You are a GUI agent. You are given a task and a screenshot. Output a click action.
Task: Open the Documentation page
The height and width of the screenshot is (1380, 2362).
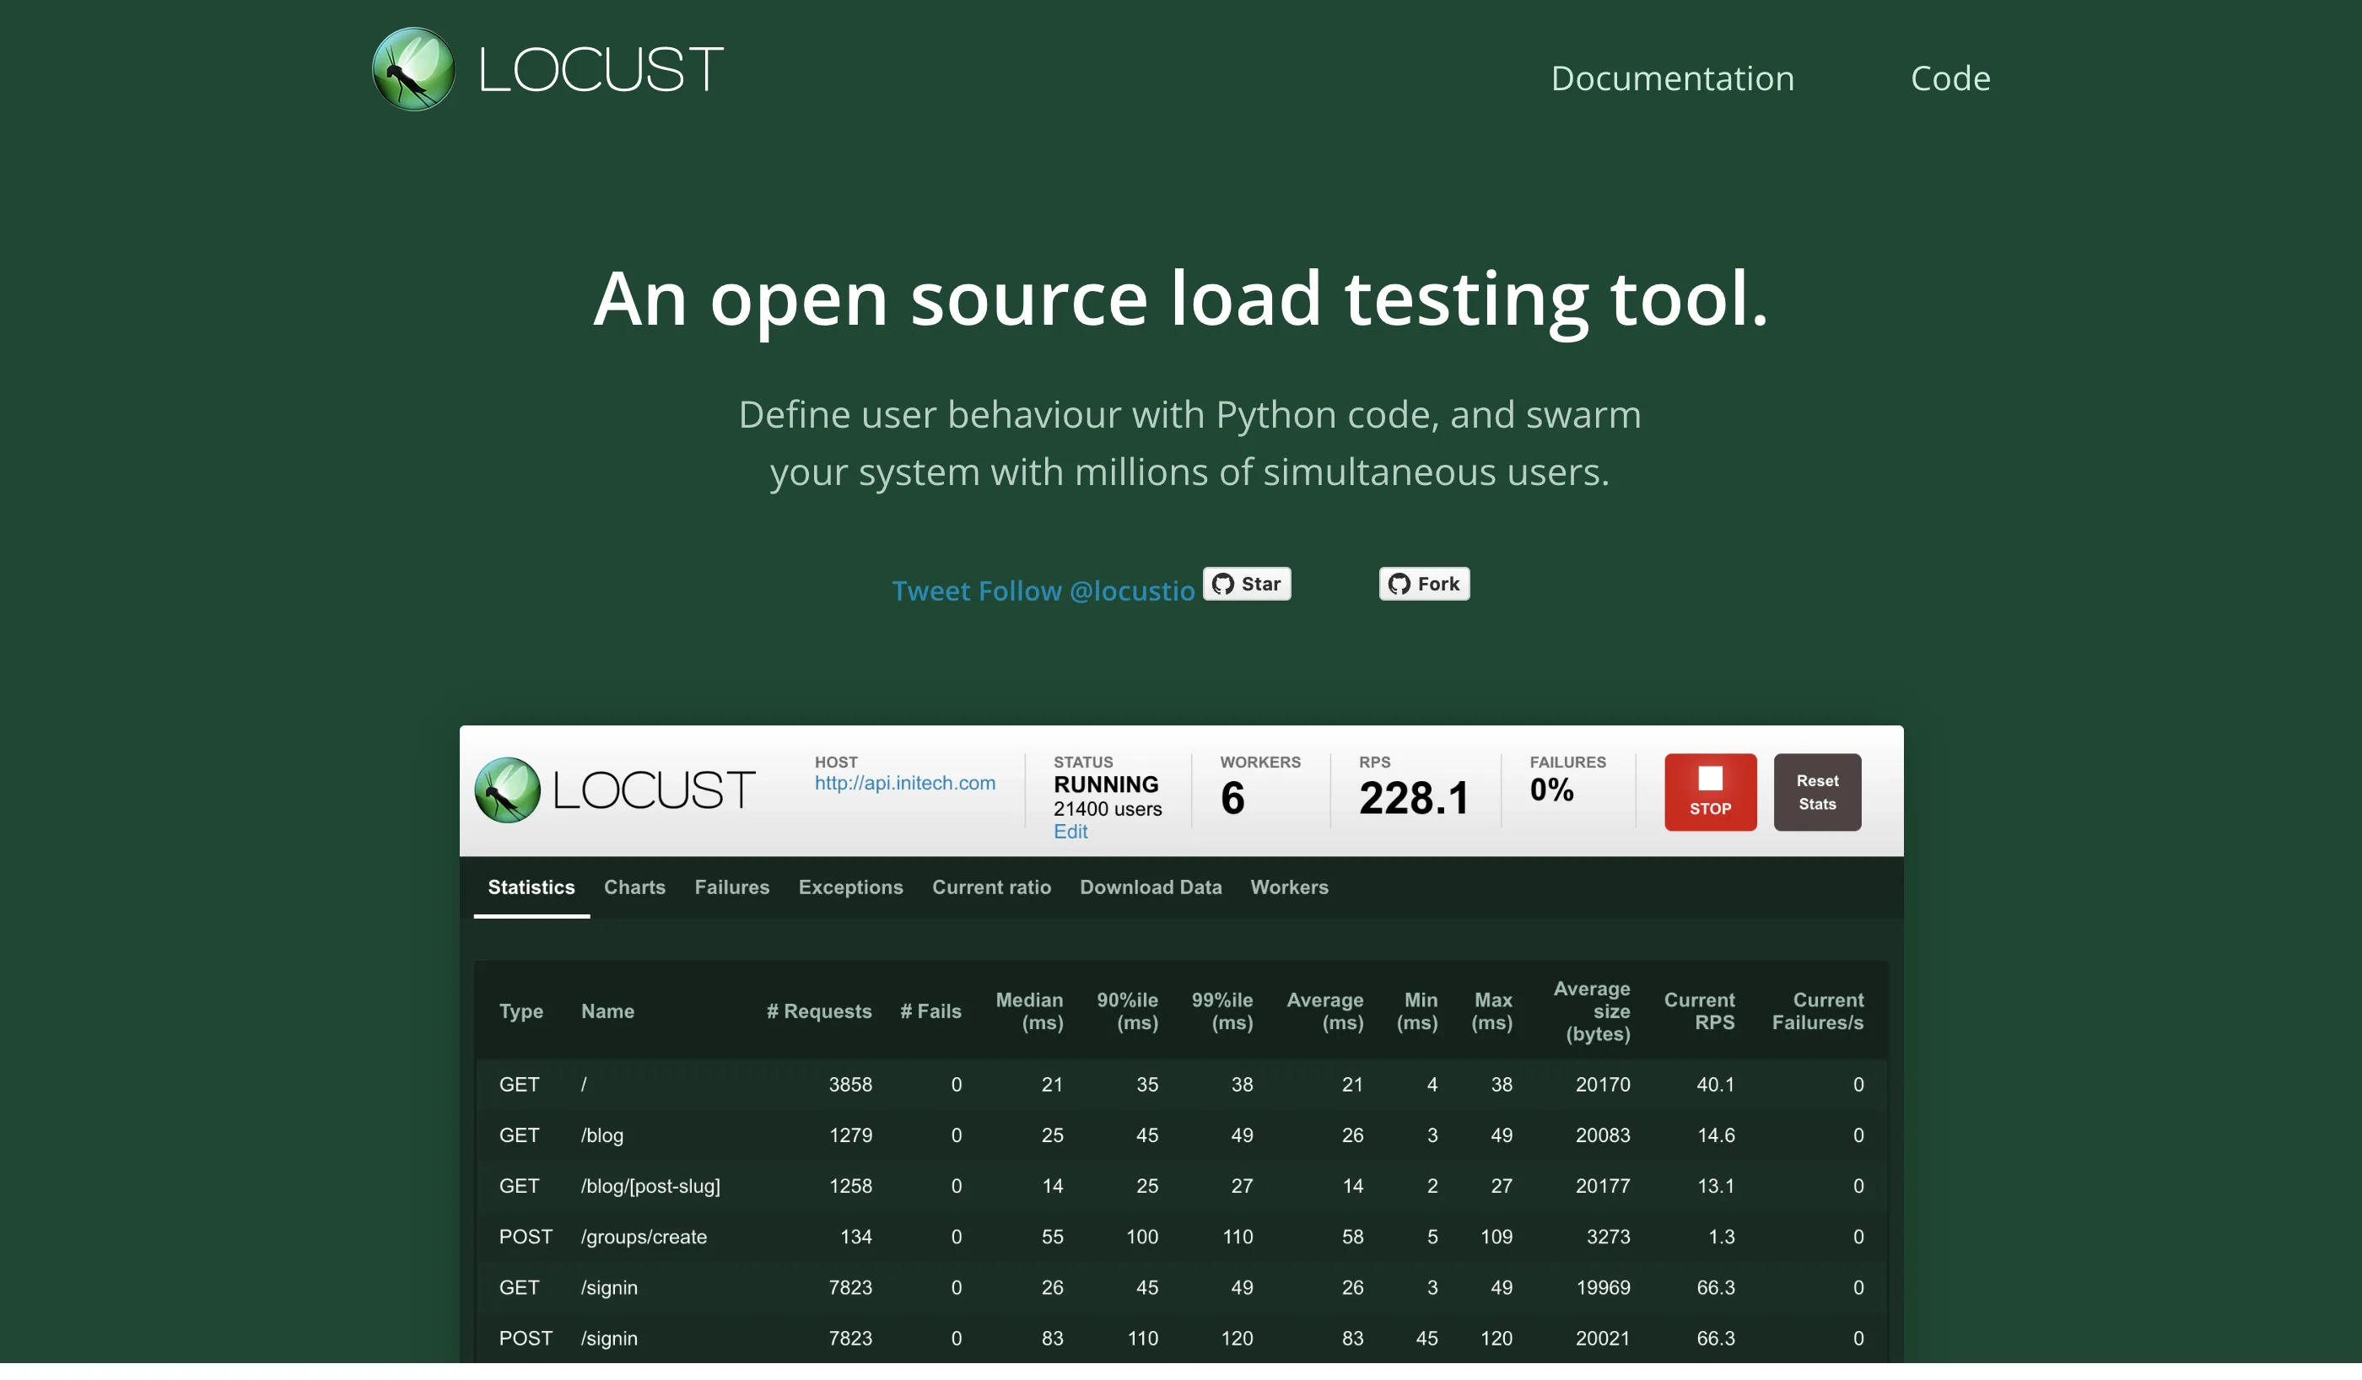coord(1672,78)
